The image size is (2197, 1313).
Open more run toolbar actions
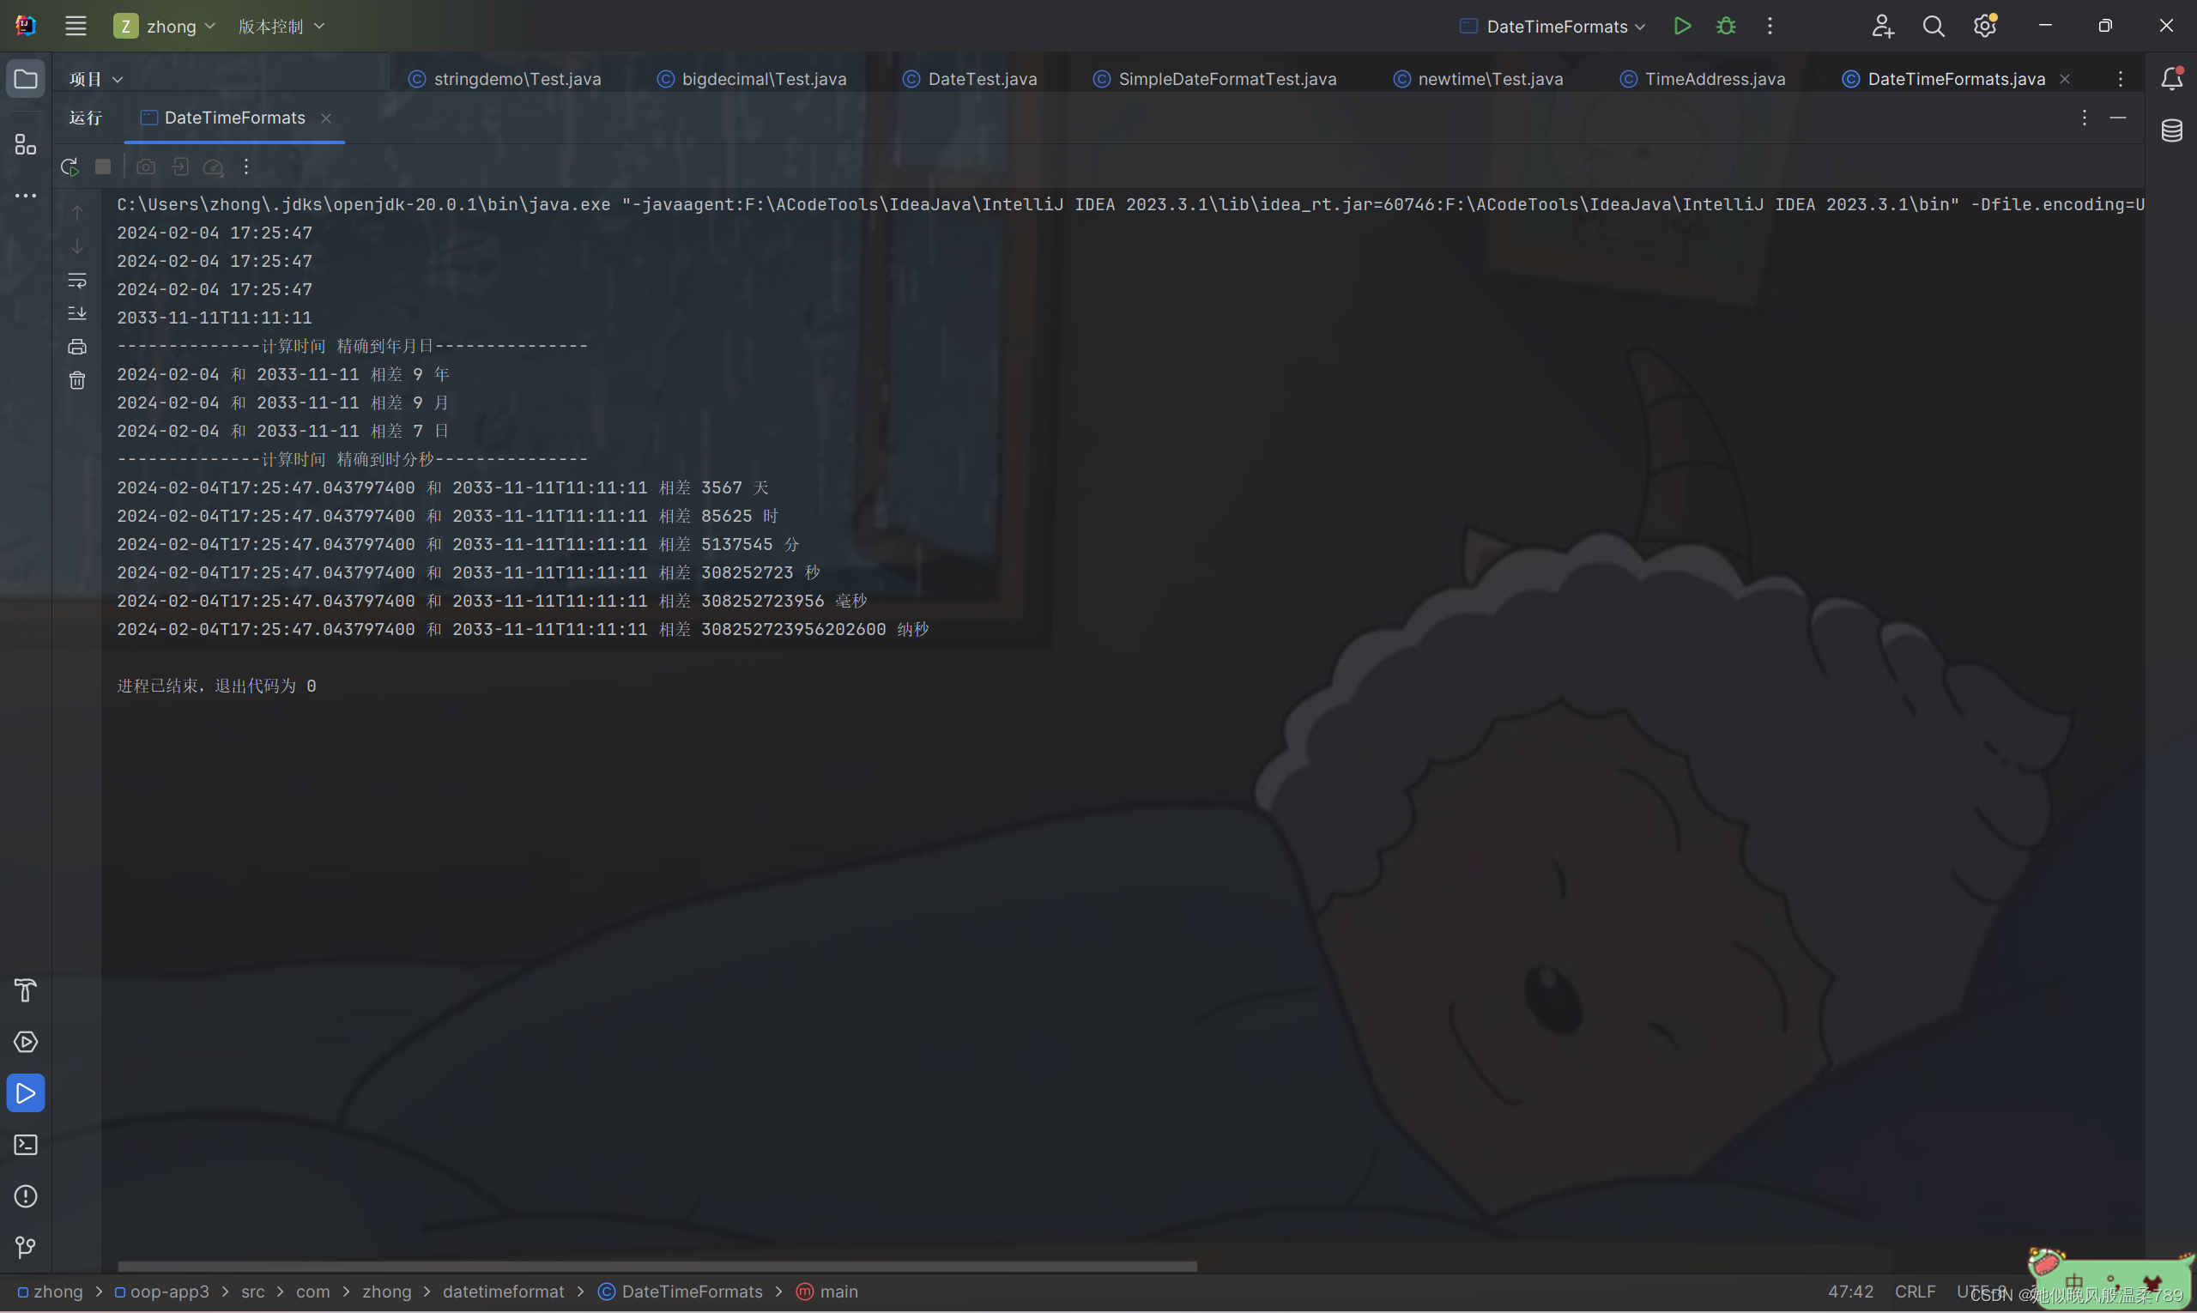coord(246,166)
